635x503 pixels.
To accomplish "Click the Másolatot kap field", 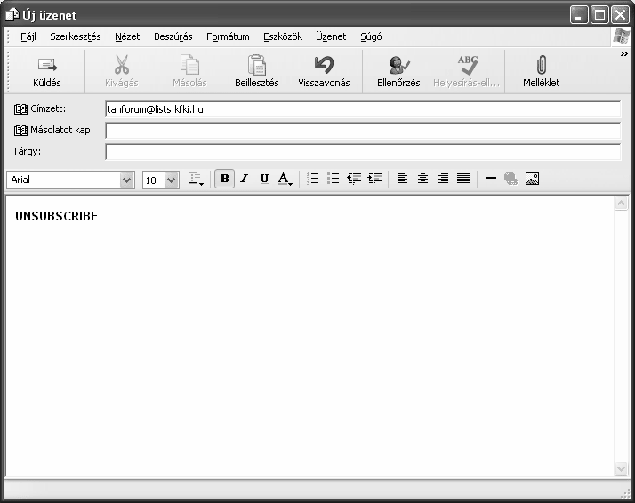I will (363, 131).
